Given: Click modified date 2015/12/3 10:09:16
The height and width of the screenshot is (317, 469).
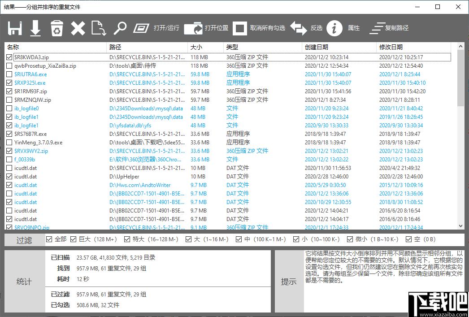Looking at the screenshot, I should pos(401,185).
